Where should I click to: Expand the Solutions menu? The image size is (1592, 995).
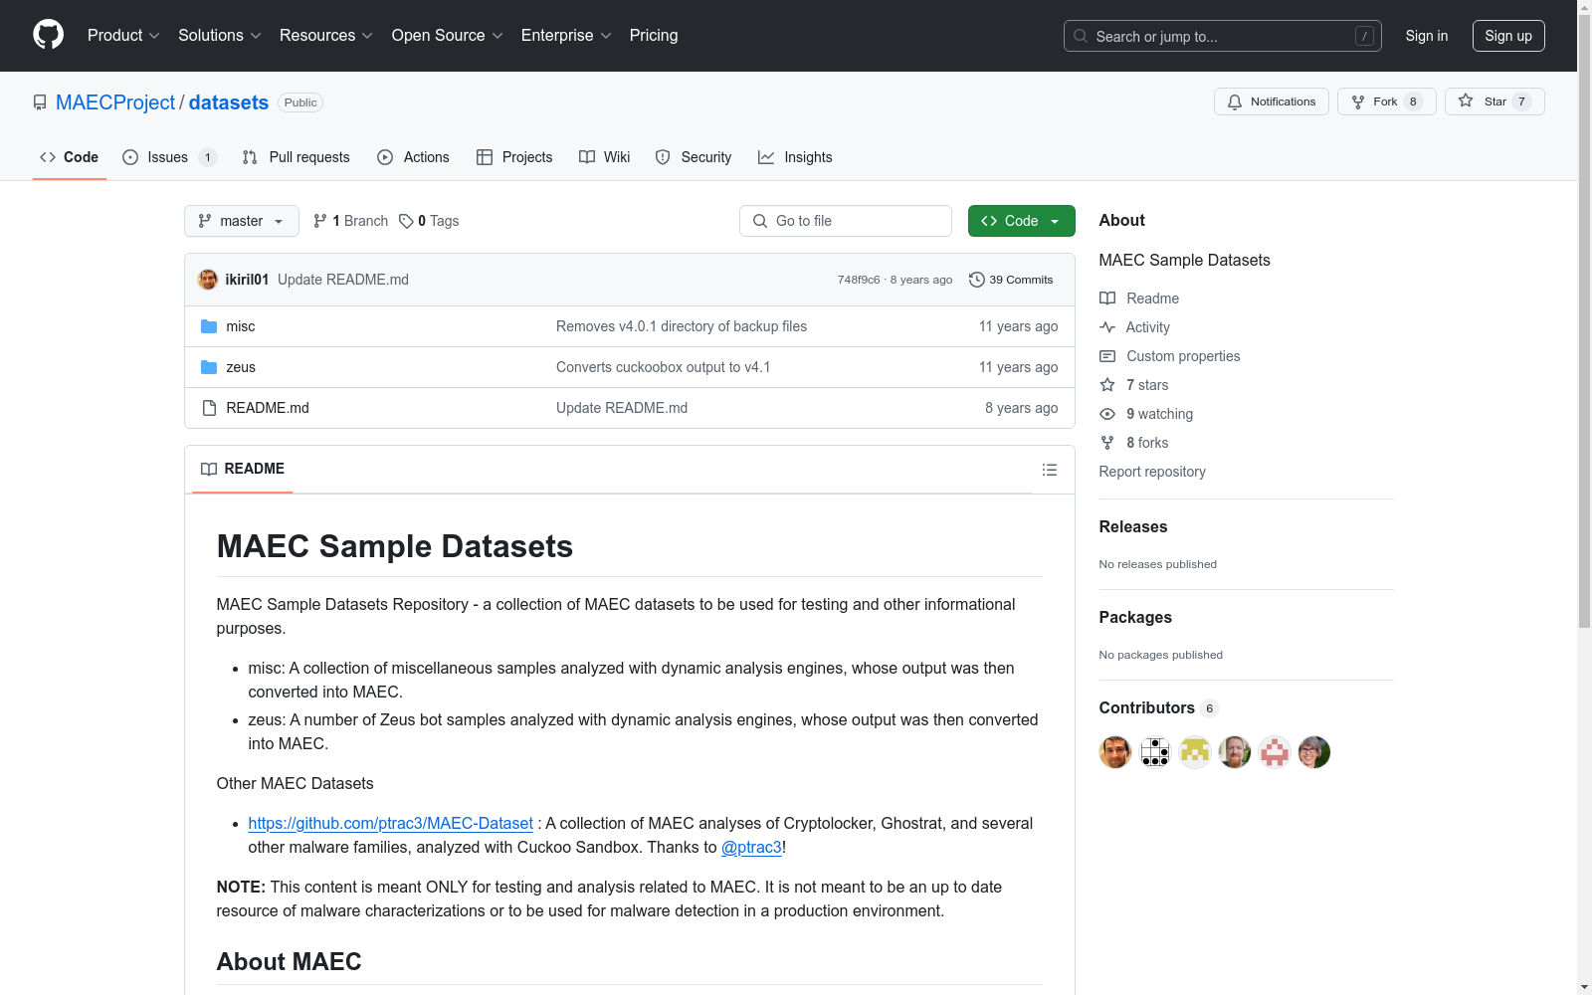pos(220,36)
